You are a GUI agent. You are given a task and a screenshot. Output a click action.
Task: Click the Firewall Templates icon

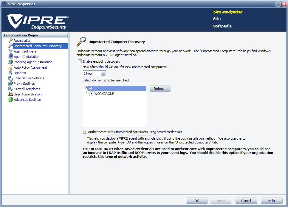10,89
